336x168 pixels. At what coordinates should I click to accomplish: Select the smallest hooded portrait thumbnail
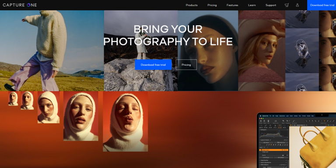click(x=13, y=98)
